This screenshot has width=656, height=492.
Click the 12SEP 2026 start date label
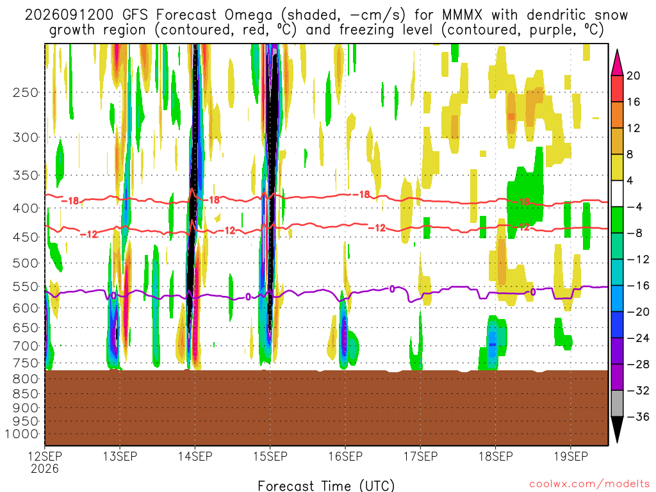pyautogui.click(x=45, y=463)
